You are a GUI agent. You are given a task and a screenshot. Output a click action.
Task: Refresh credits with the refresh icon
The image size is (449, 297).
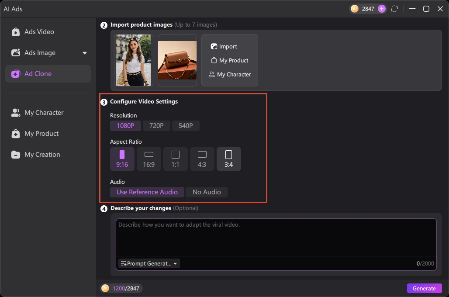[394, 9]
